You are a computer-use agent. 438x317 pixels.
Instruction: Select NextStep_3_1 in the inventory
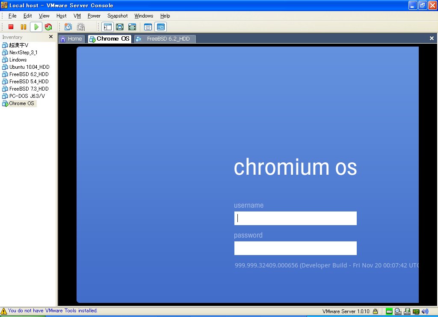click(x=20, y=52)
